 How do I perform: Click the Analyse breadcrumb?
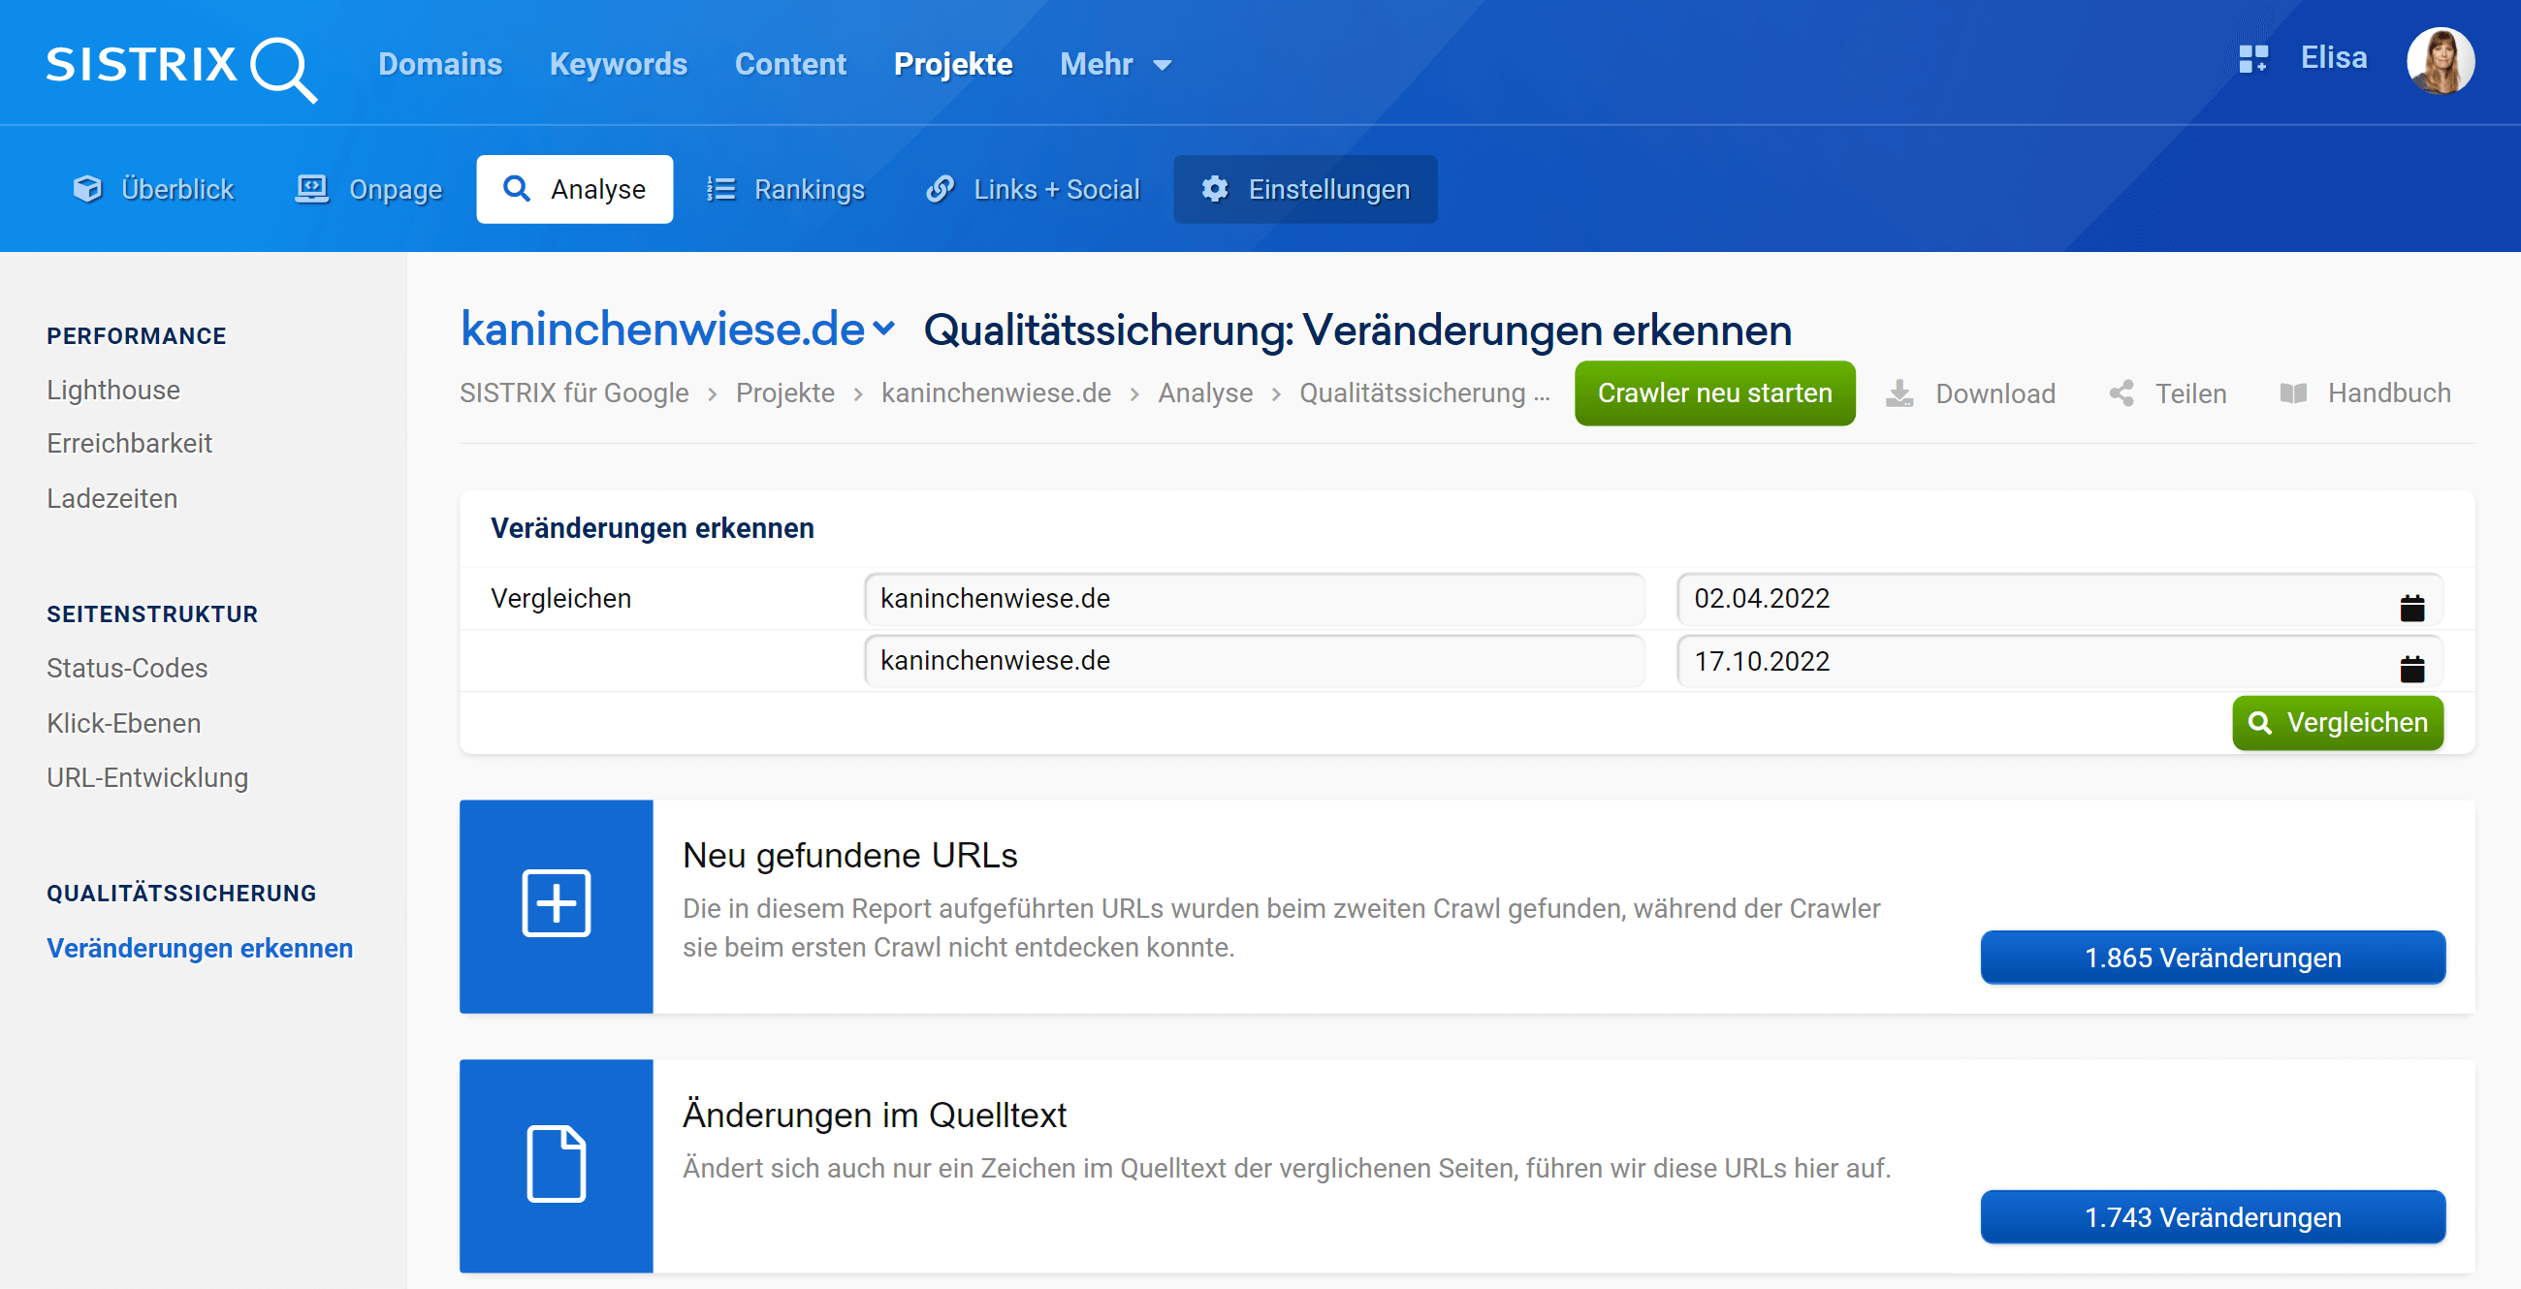tap(1204, 393)
